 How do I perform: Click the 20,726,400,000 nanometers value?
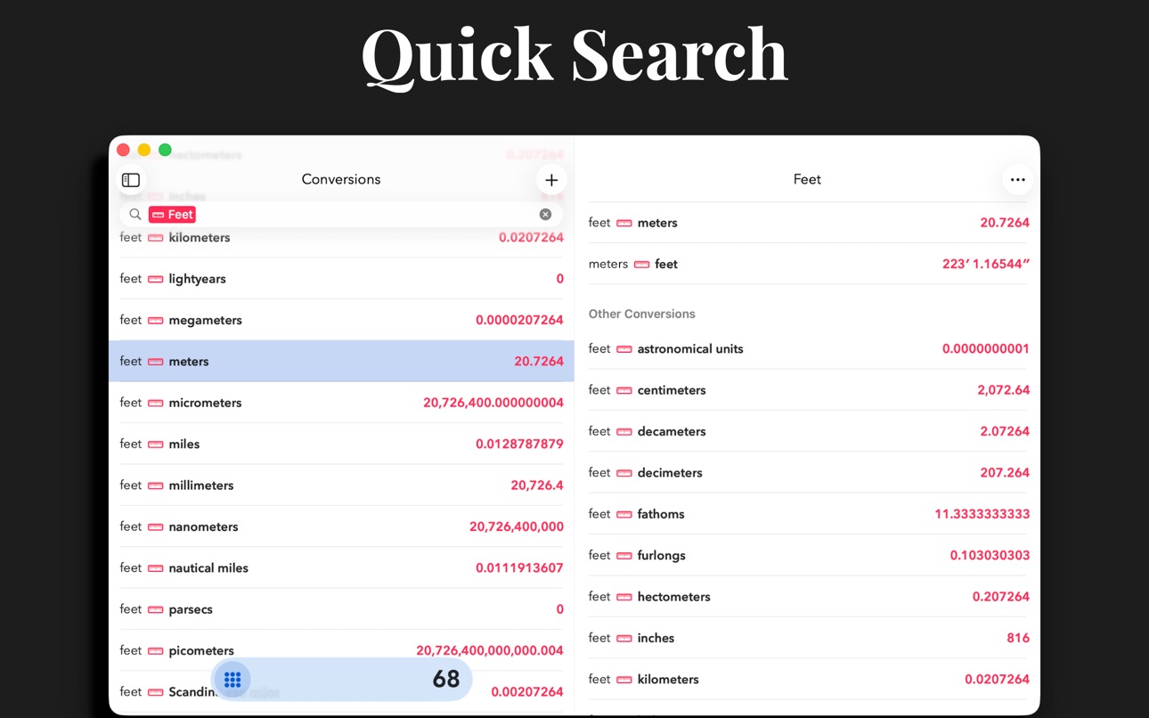(x=517, y=526)
